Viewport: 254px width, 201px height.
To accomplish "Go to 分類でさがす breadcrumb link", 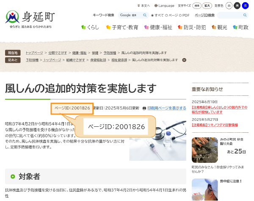I will 58,53.
